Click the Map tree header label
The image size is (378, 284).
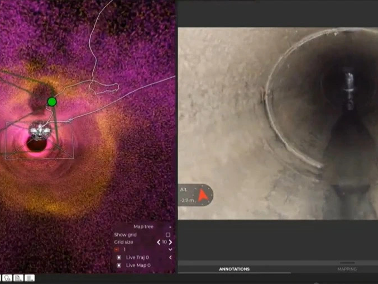[x=143, y=227]
